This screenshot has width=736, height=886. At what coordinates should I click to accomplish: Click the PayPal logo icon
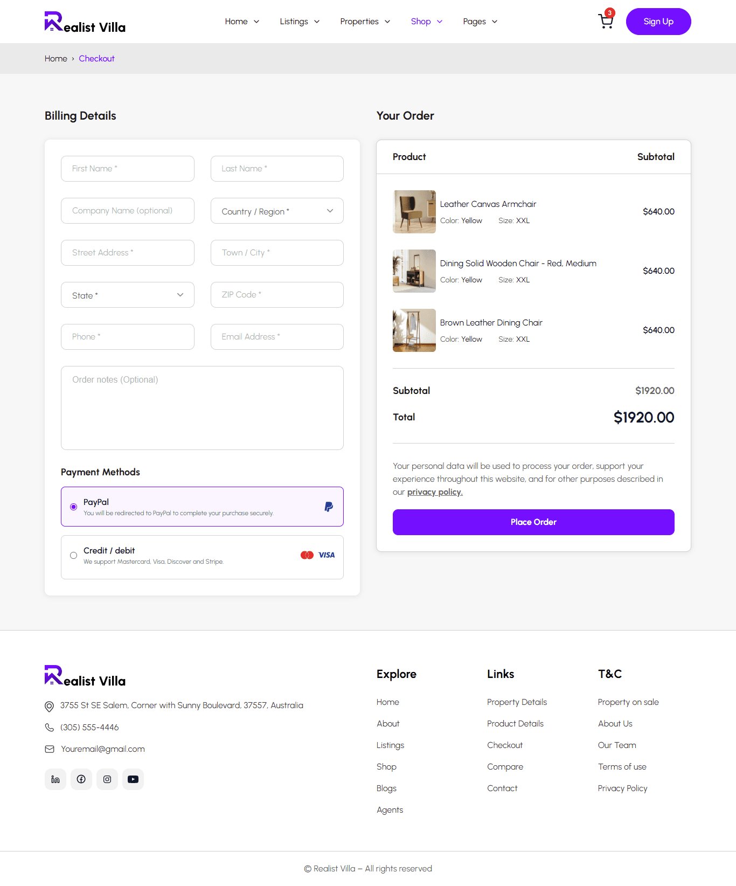[329, 507]
